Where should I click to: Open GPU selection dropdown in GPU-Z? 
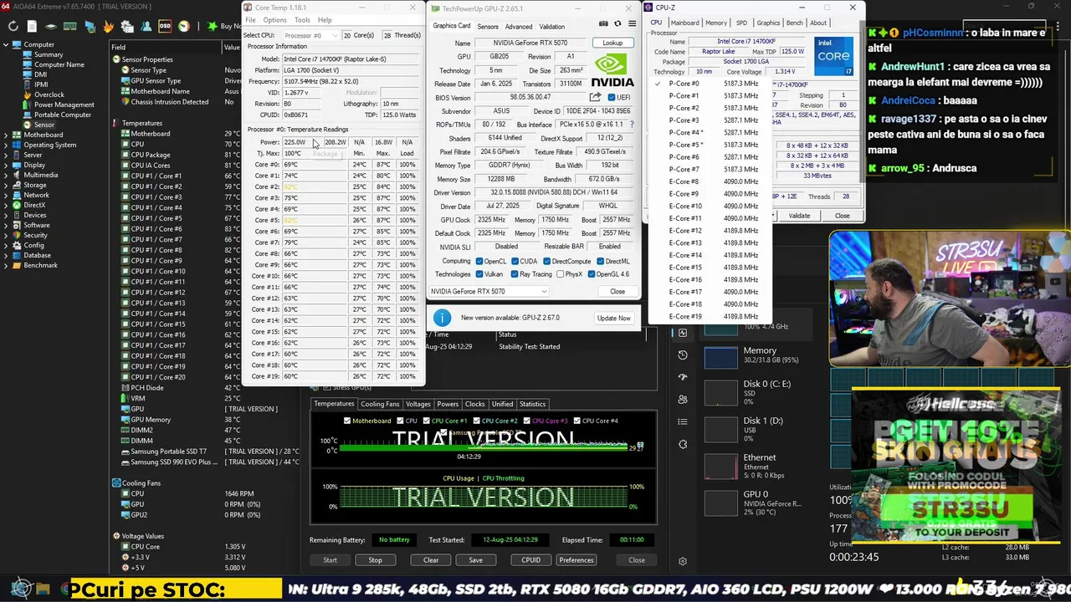(489, 292)
